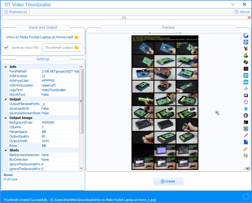Viewport: 252px width, 203px height.
Task: Select the BackgroundColor #000000 value
Action: pos(59,122)
